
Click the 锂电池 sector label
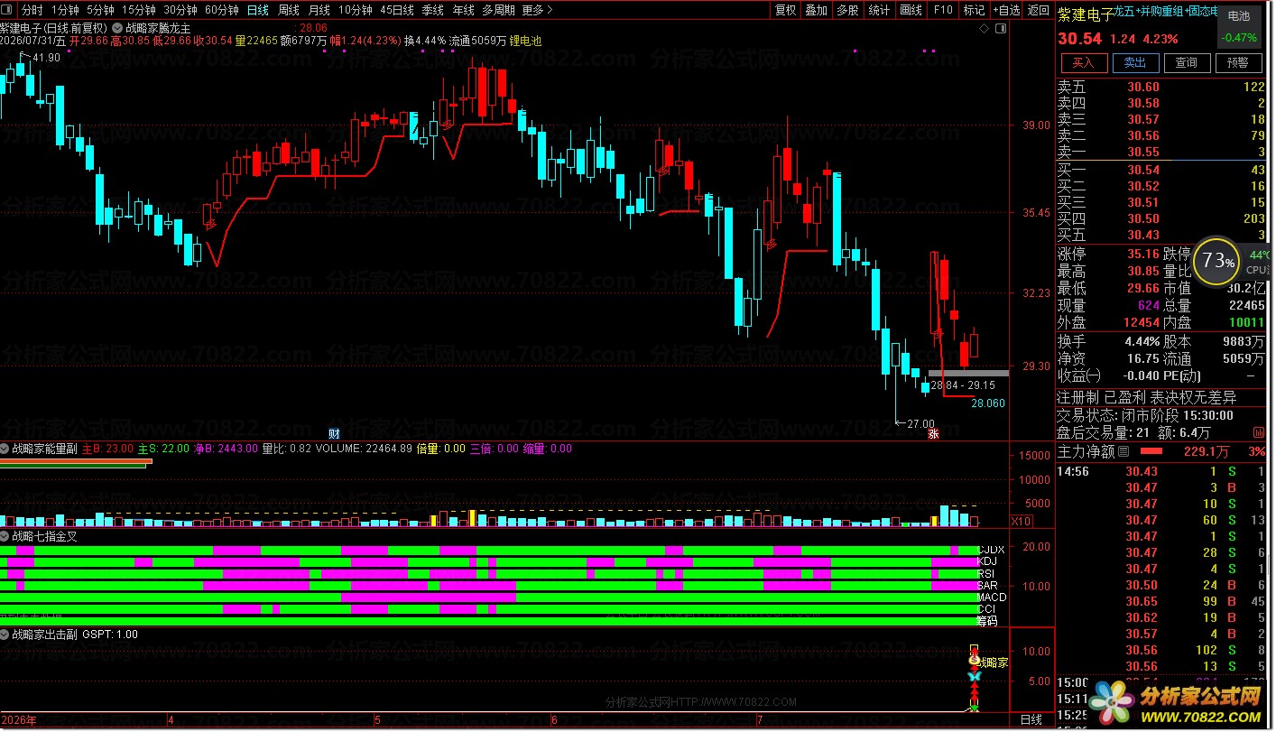tap(525, 41)
